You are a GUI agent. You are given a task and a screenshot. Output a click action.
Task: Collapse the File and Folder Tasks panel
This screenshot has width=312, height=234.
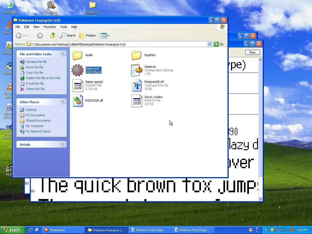click(63, 54)
